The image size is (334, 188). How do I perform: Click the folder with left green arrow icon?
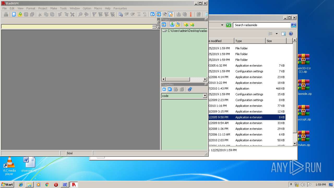click(x=186, y=25)
